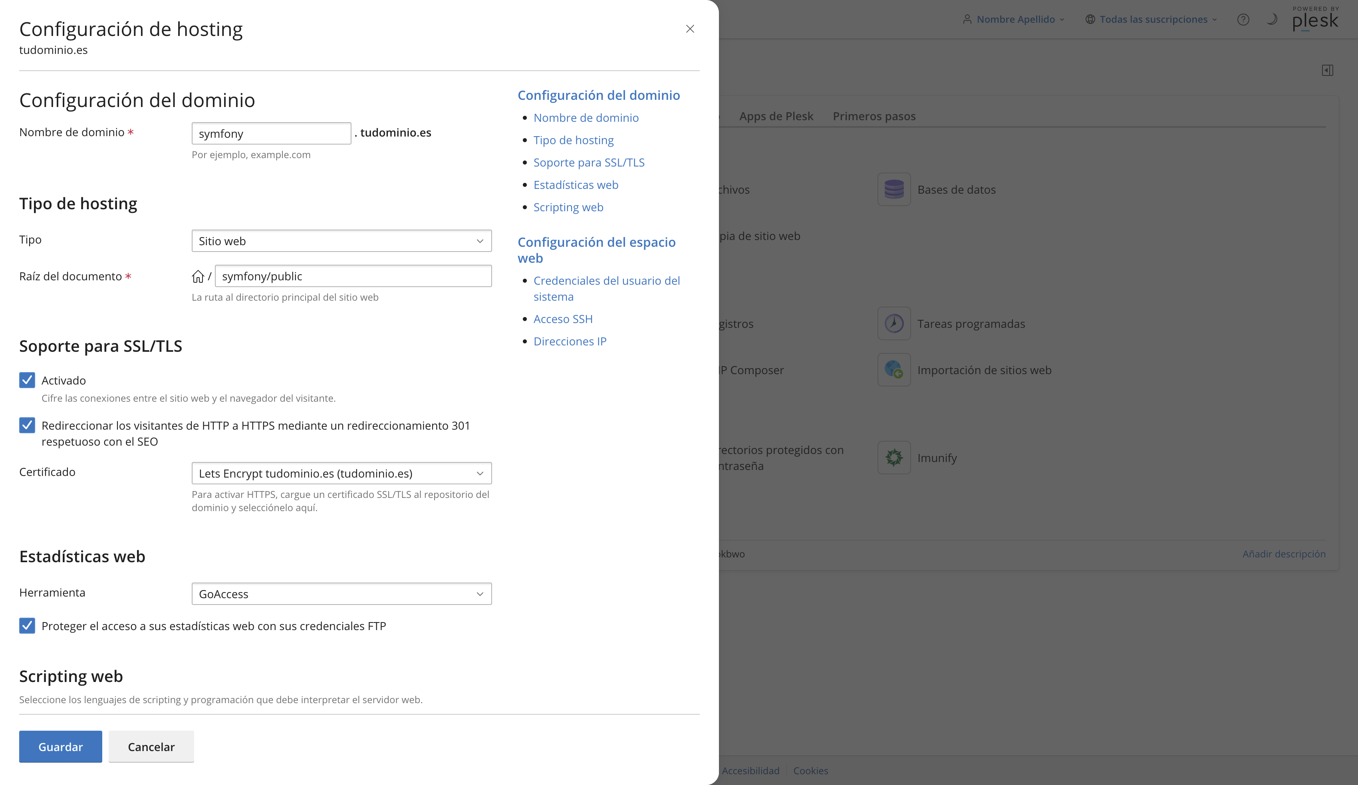The width and height of the screenshot is (1358, 785).
Task: Jump to Estadísticas web link
Action: 576,185
